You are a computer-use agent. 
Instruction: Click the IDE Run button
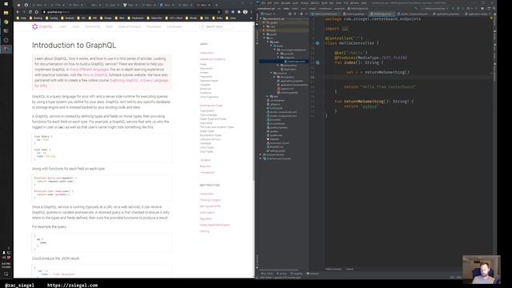[x=453, y=8]
